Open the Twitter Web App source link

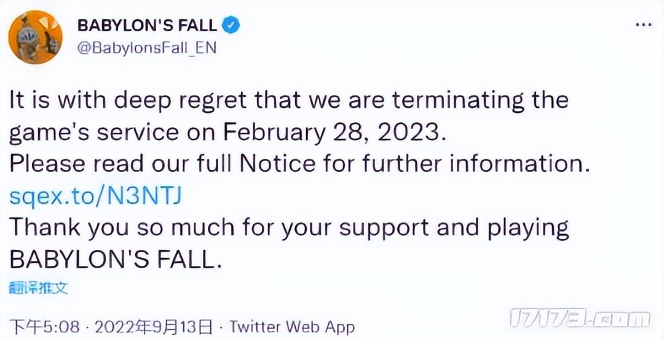coord(292,325)
